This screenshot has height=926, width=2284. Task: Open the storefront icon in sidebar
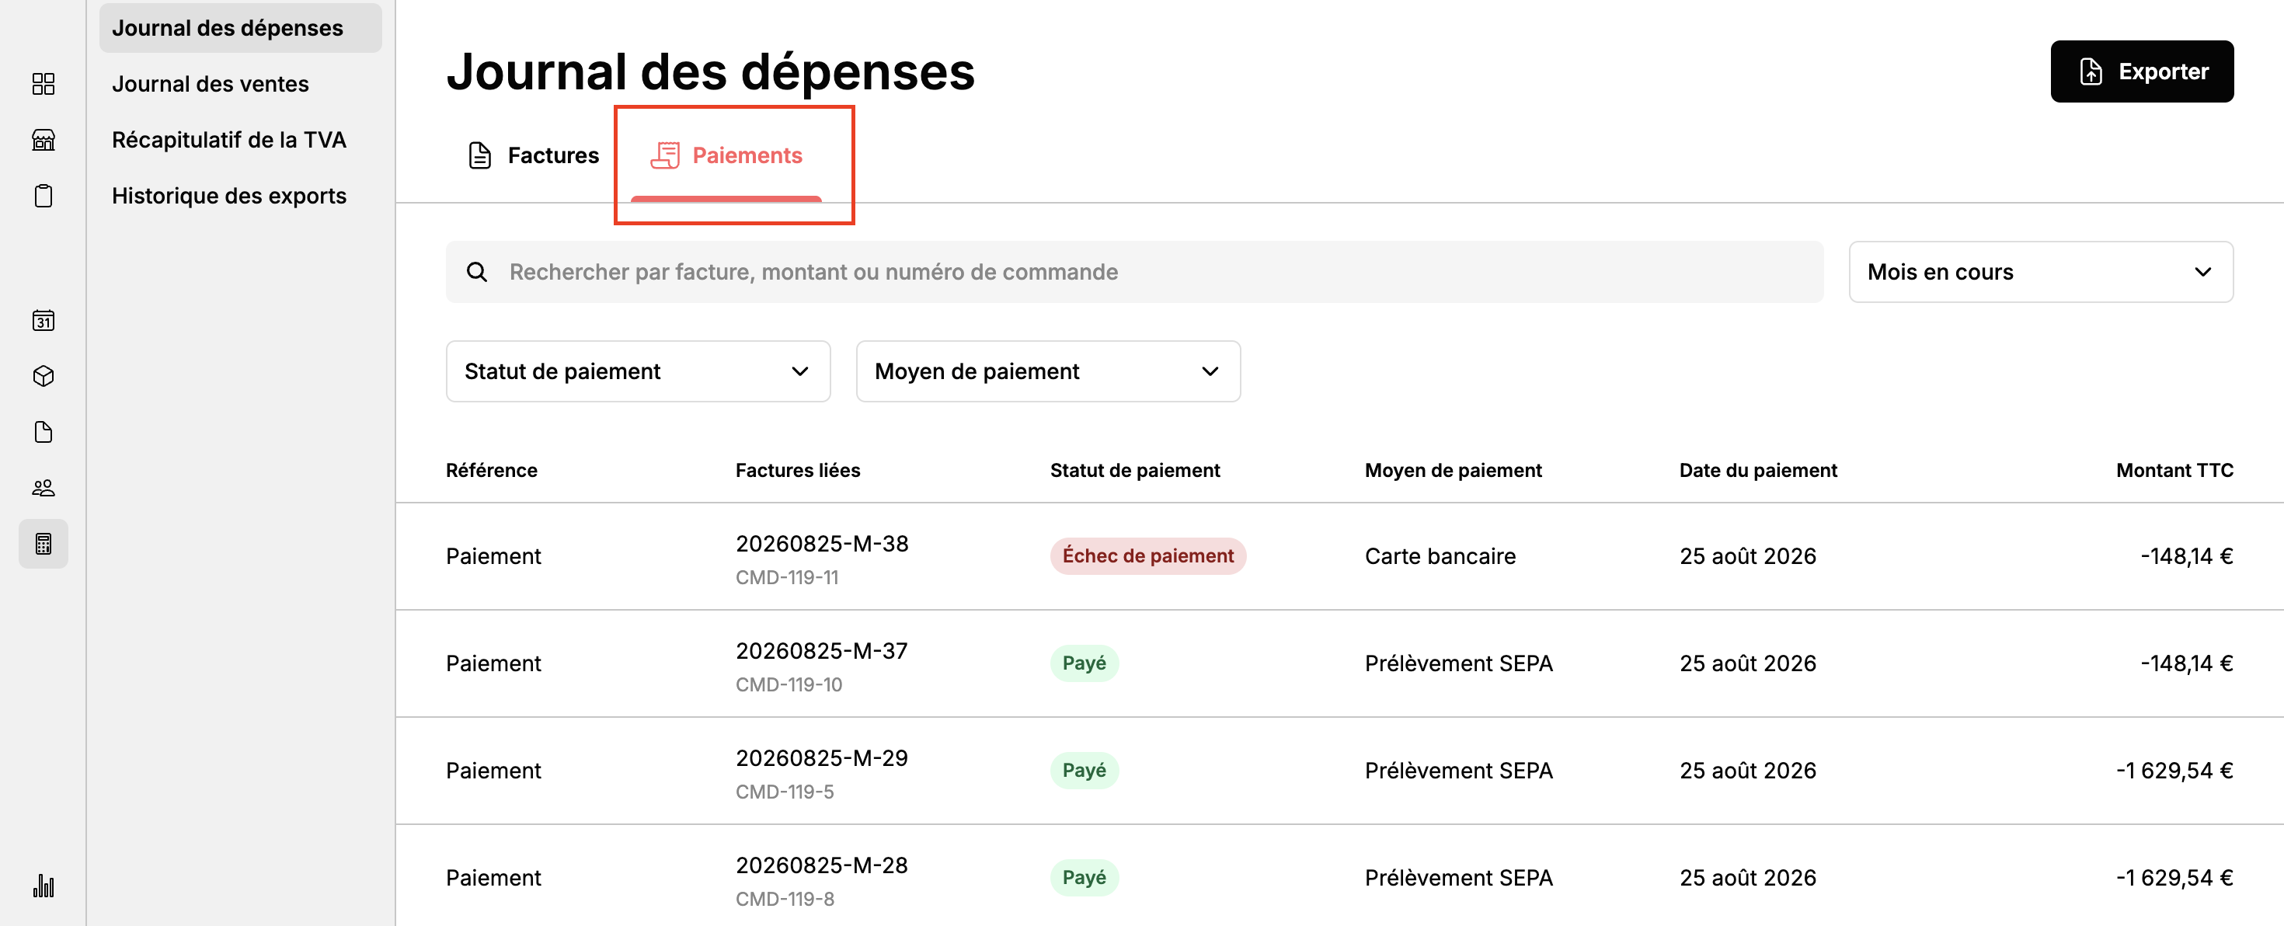pos(43,139)
